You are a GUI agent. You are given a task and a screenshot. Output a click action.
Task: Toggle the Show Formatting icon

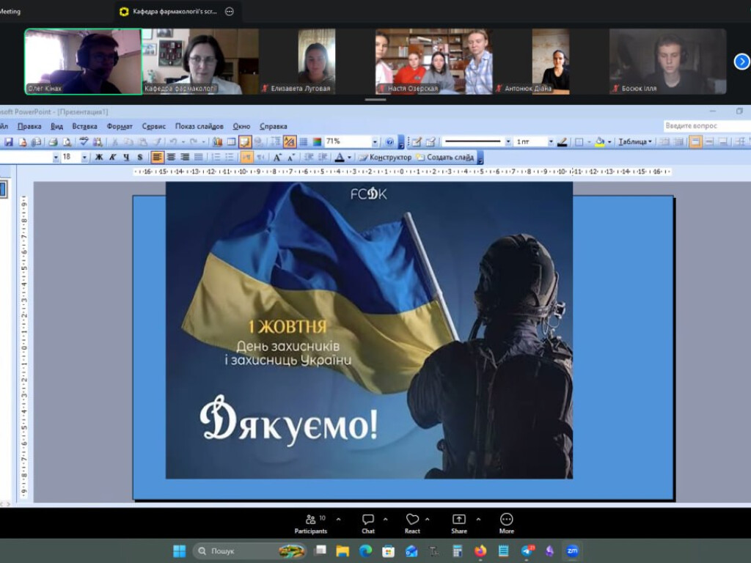289,141
